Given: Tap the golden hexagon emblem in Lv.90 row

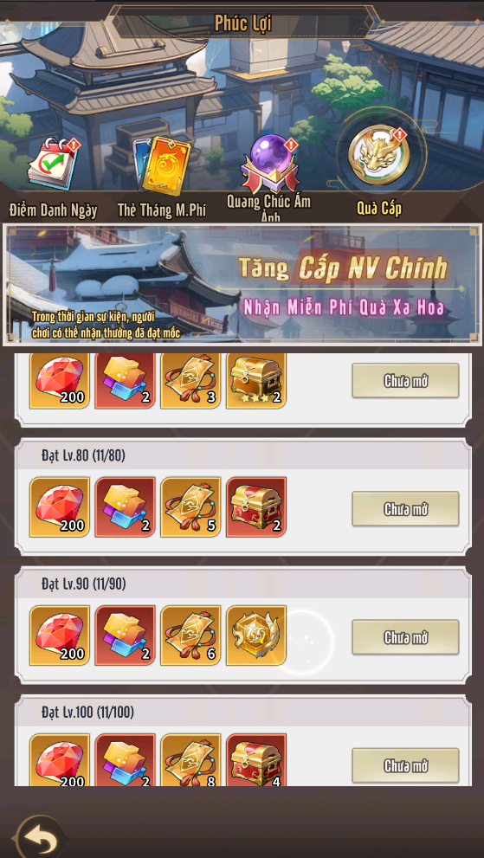Looking at the screenshot, I should coord(256,635).
